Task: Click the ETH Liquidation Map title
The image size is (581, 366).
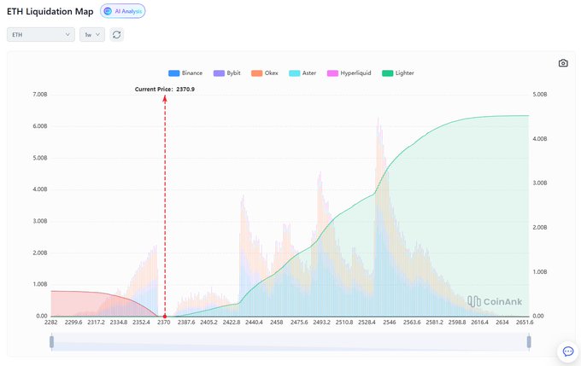Action: tap(50, 11)
